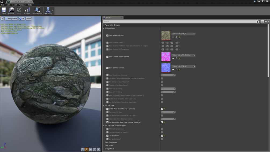This screenshot has height=152, width=270.
Task: Collapse 04. Top Layer Material Types group
Action: pos(104,125)
